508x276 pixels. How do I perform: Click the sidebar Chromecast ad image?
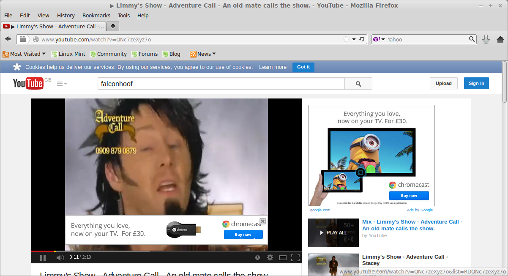[x=371, y=155]
